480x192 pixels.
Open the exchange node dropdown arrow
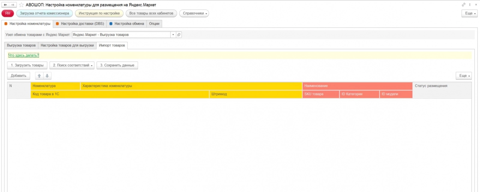pos(173,35)
